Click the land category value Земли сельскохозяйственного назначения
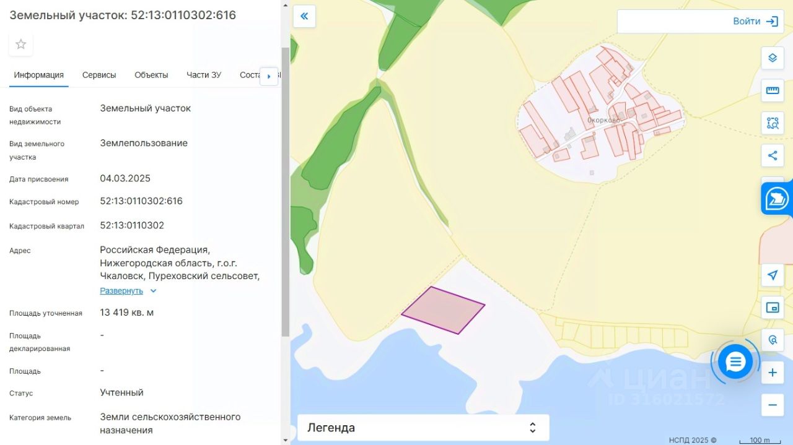 (x=170, y=424)
